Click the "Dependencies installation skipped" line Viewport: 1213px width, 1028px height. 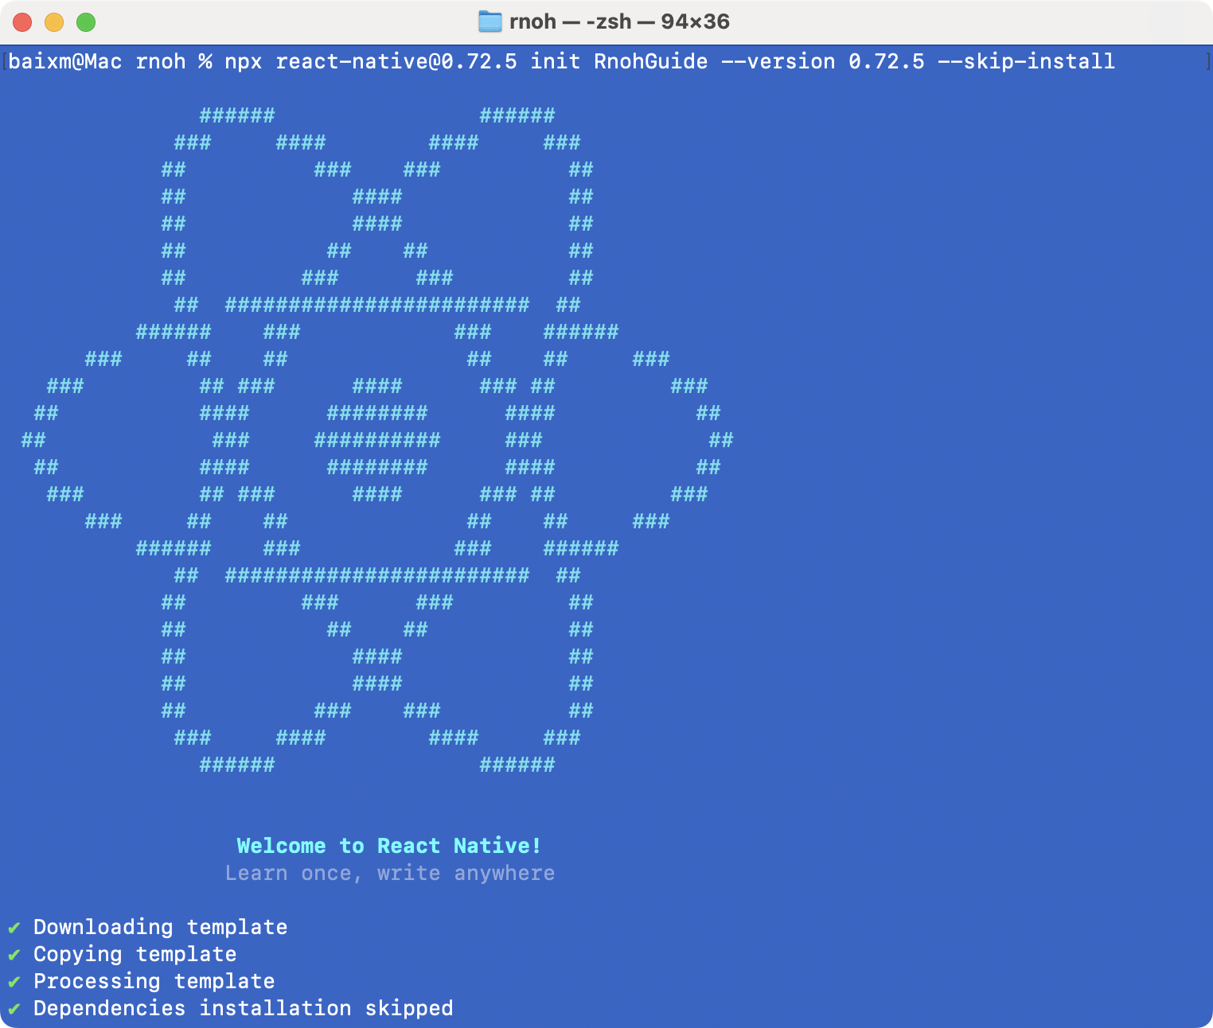click(243, 1008)
